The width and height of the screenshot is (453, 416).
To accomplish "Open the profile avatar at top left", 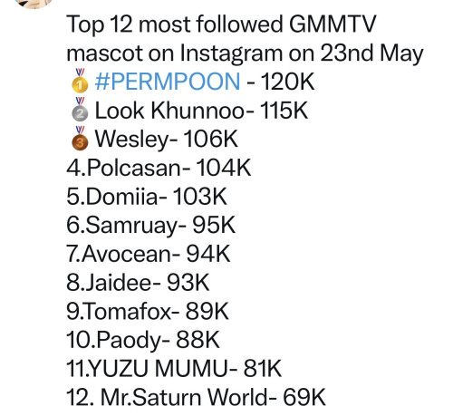I will tap(34, 4).
